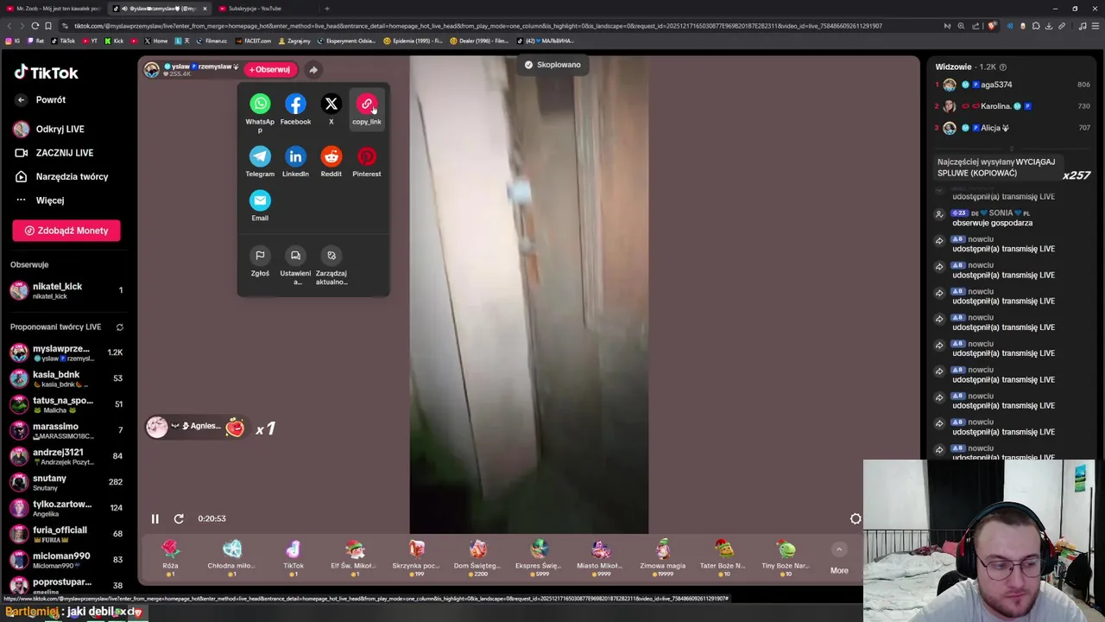
Task: Open marassimo live stream
Action: point(66,430)
